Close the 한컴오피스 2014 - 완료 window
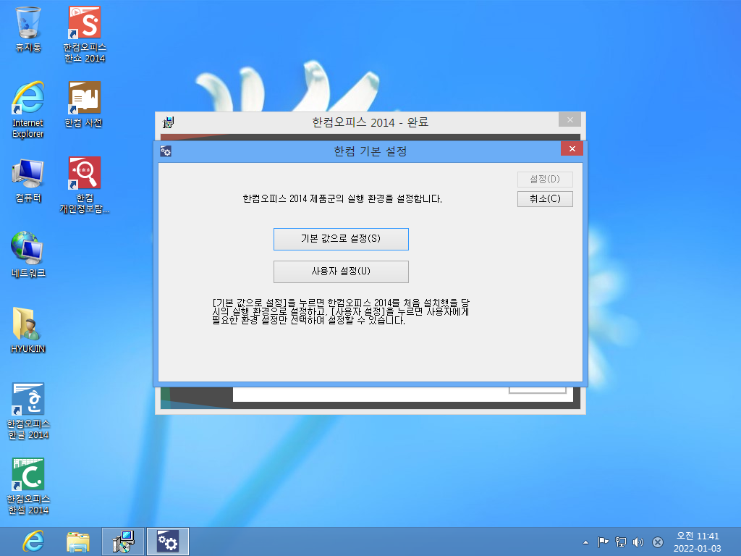Screen dimensions: 741x556 click(x=570, y=120)
